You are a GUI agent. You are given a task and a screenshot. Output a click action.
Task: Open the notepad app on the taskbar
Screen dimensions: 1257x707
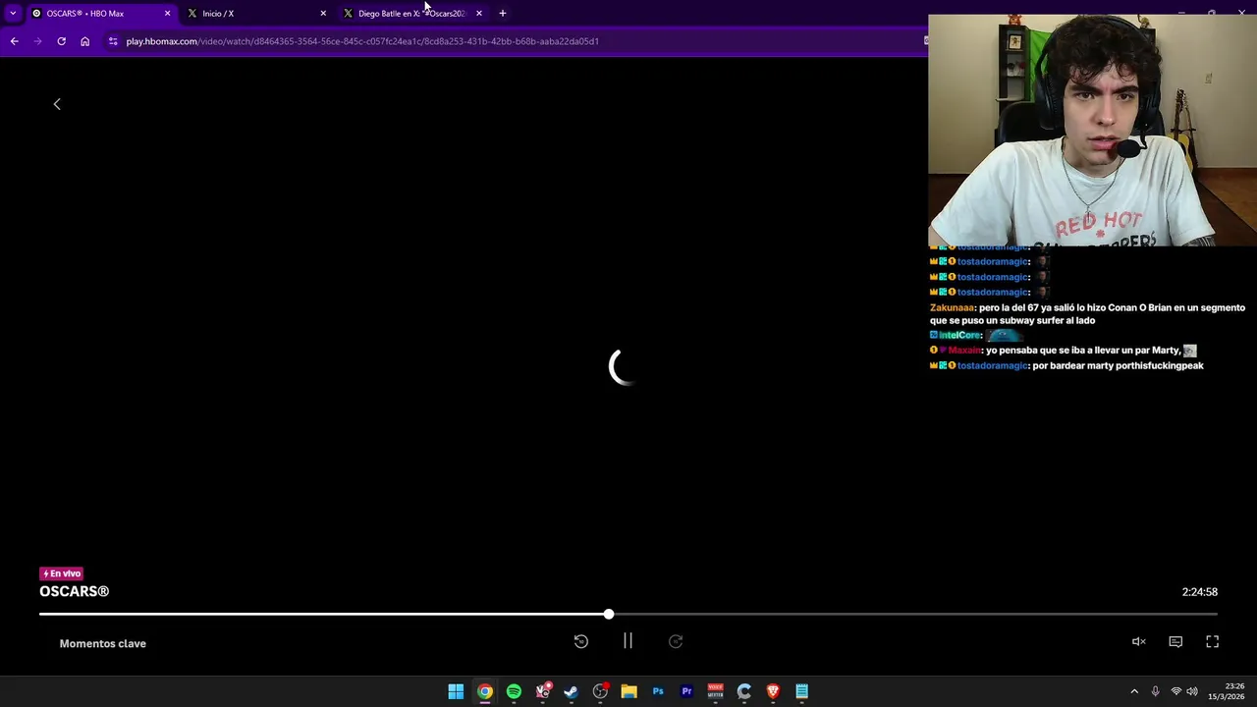pyautogui.click(x=801, y=691)
